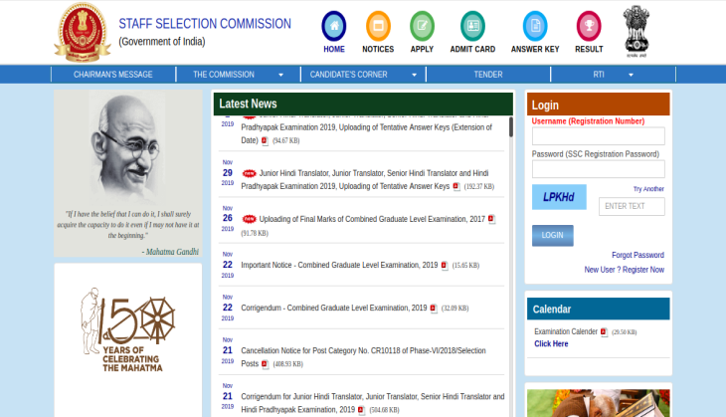Screen dimensions: 726x417
Task: Expand THE COMMISSION dropdown arrow
Action: point(280,75)
